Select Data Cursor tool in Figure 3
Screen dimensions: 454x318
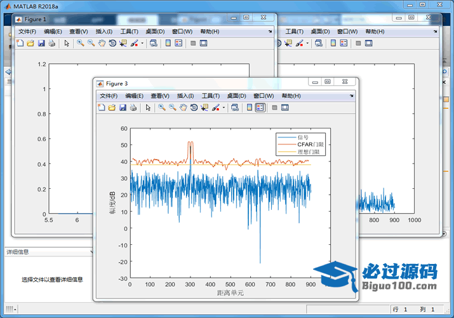204,107
